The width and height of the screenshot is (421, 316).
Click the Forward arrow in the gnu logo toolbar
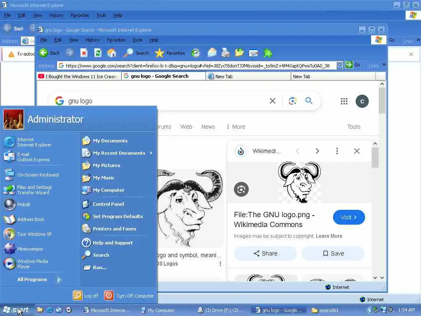(70, 53)
